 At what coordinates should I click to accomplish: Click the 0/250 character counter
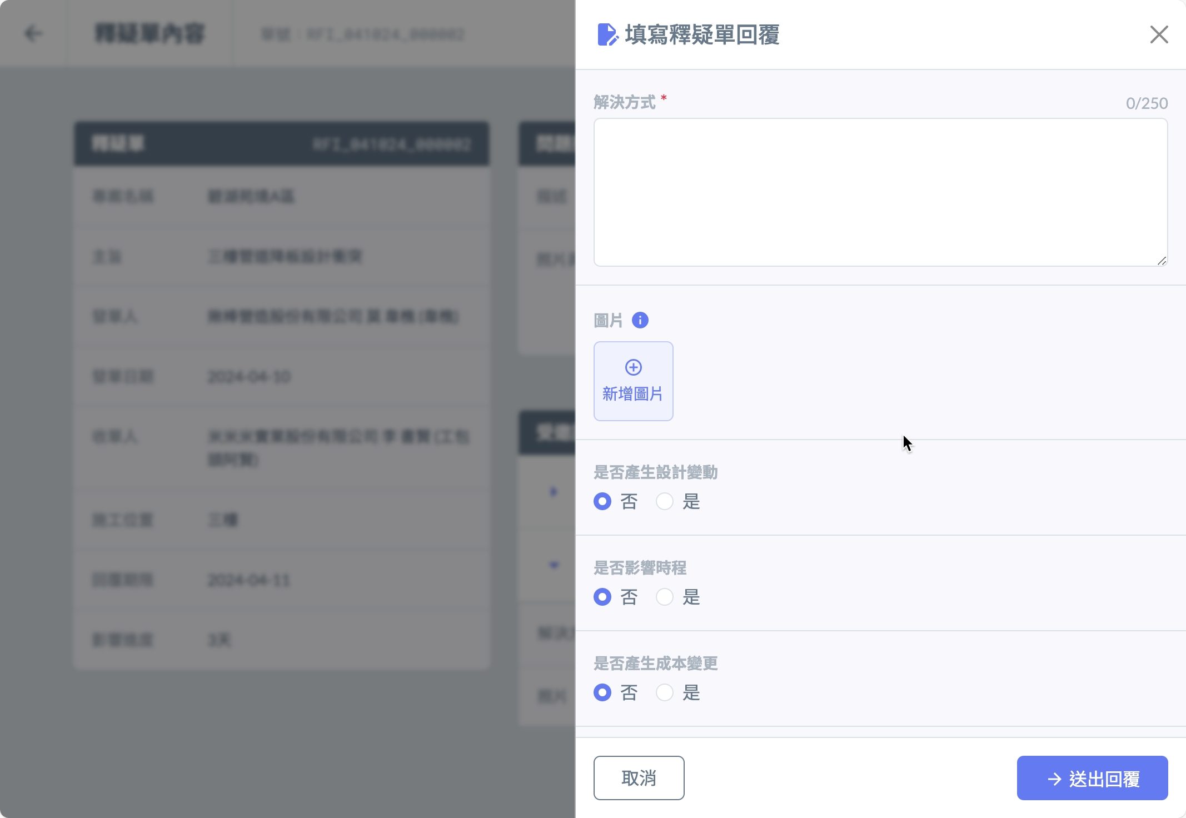pos(1146,103)
